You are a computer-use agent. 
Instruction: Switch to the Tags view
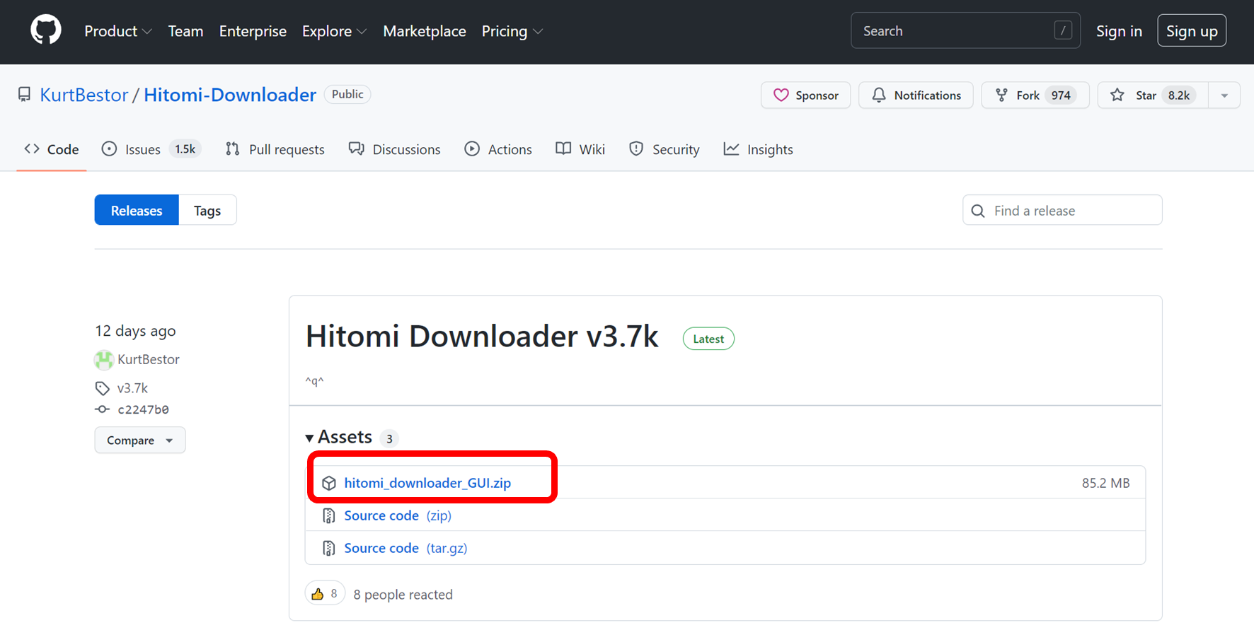pos(207,210)
